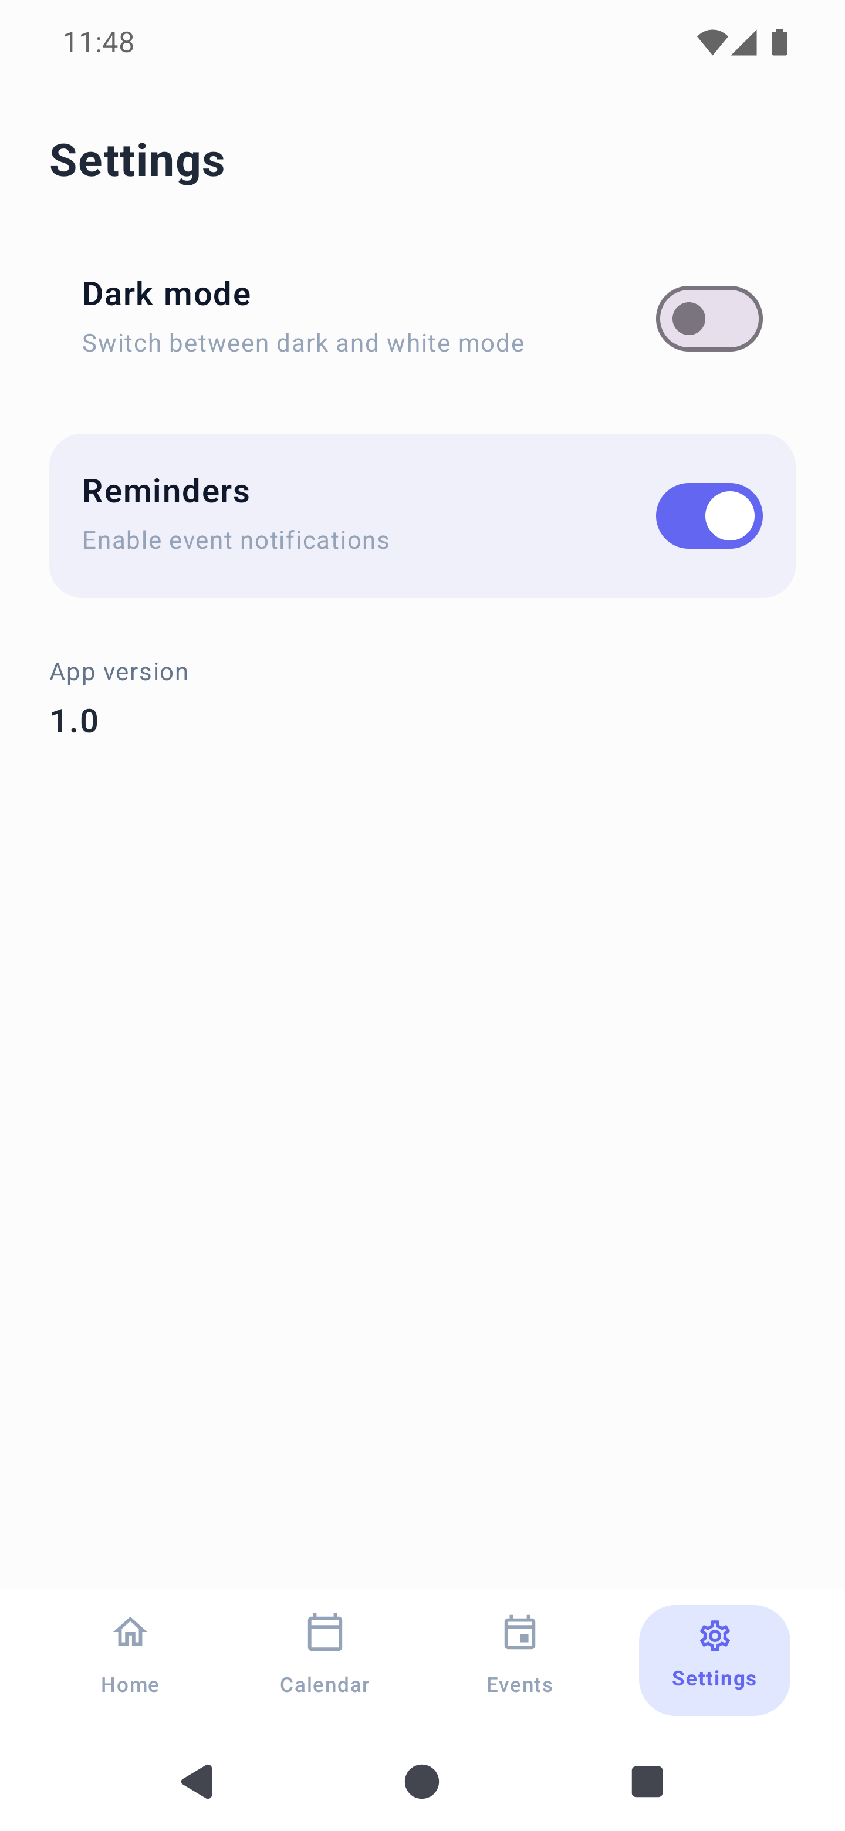Switch to the Calendar tab label
The height and width of the screenshot is (1831, 845).
pos(325,1684)
